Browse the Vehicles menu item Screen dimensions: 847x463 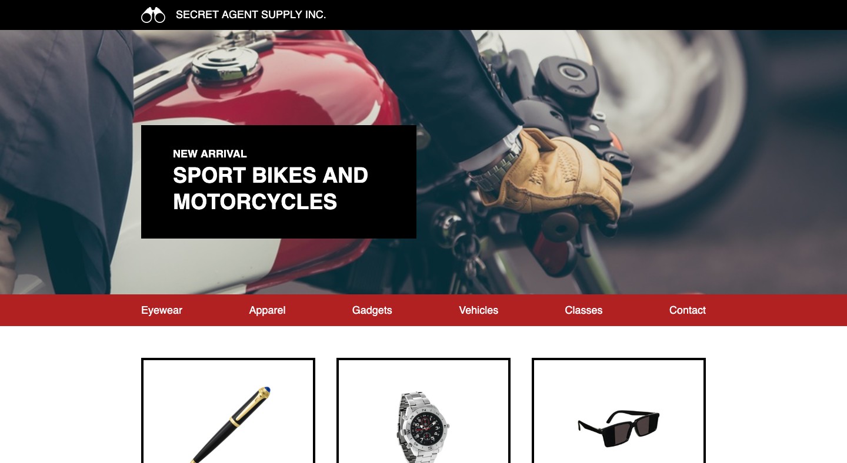click(478, 310)
